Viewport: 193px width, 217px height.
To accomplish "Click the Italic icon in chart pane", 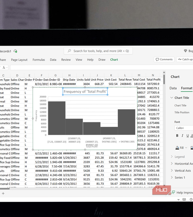I will 182,136.
